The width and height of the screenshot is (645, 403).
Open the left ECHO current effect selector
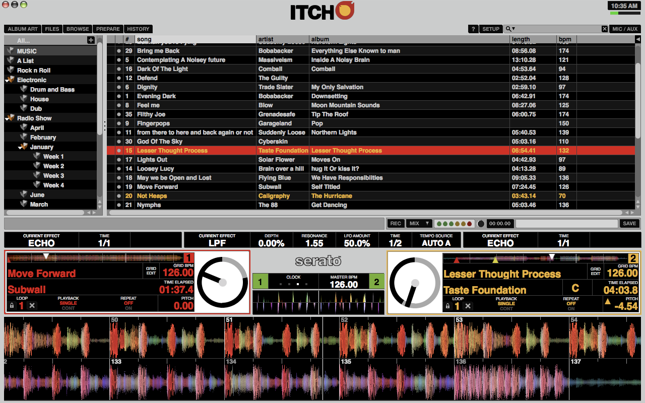click(x=41, y=240)
